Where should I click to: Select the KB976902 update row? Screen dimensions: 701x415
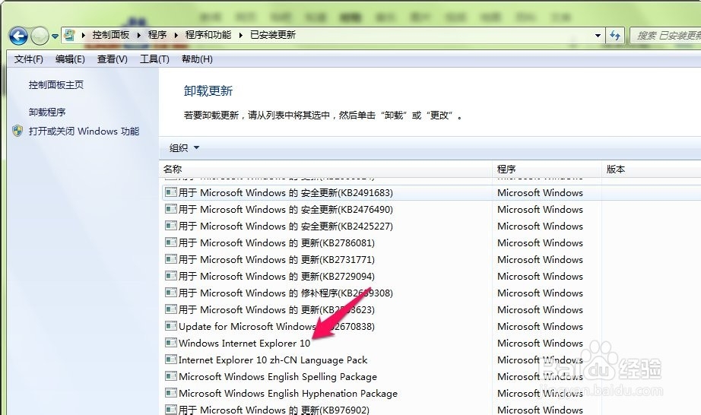click(x=430, y=409)
